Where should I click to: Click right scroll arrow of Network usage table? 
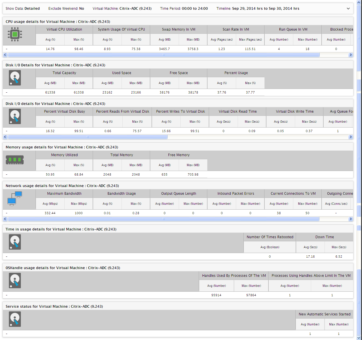[351, 219]
